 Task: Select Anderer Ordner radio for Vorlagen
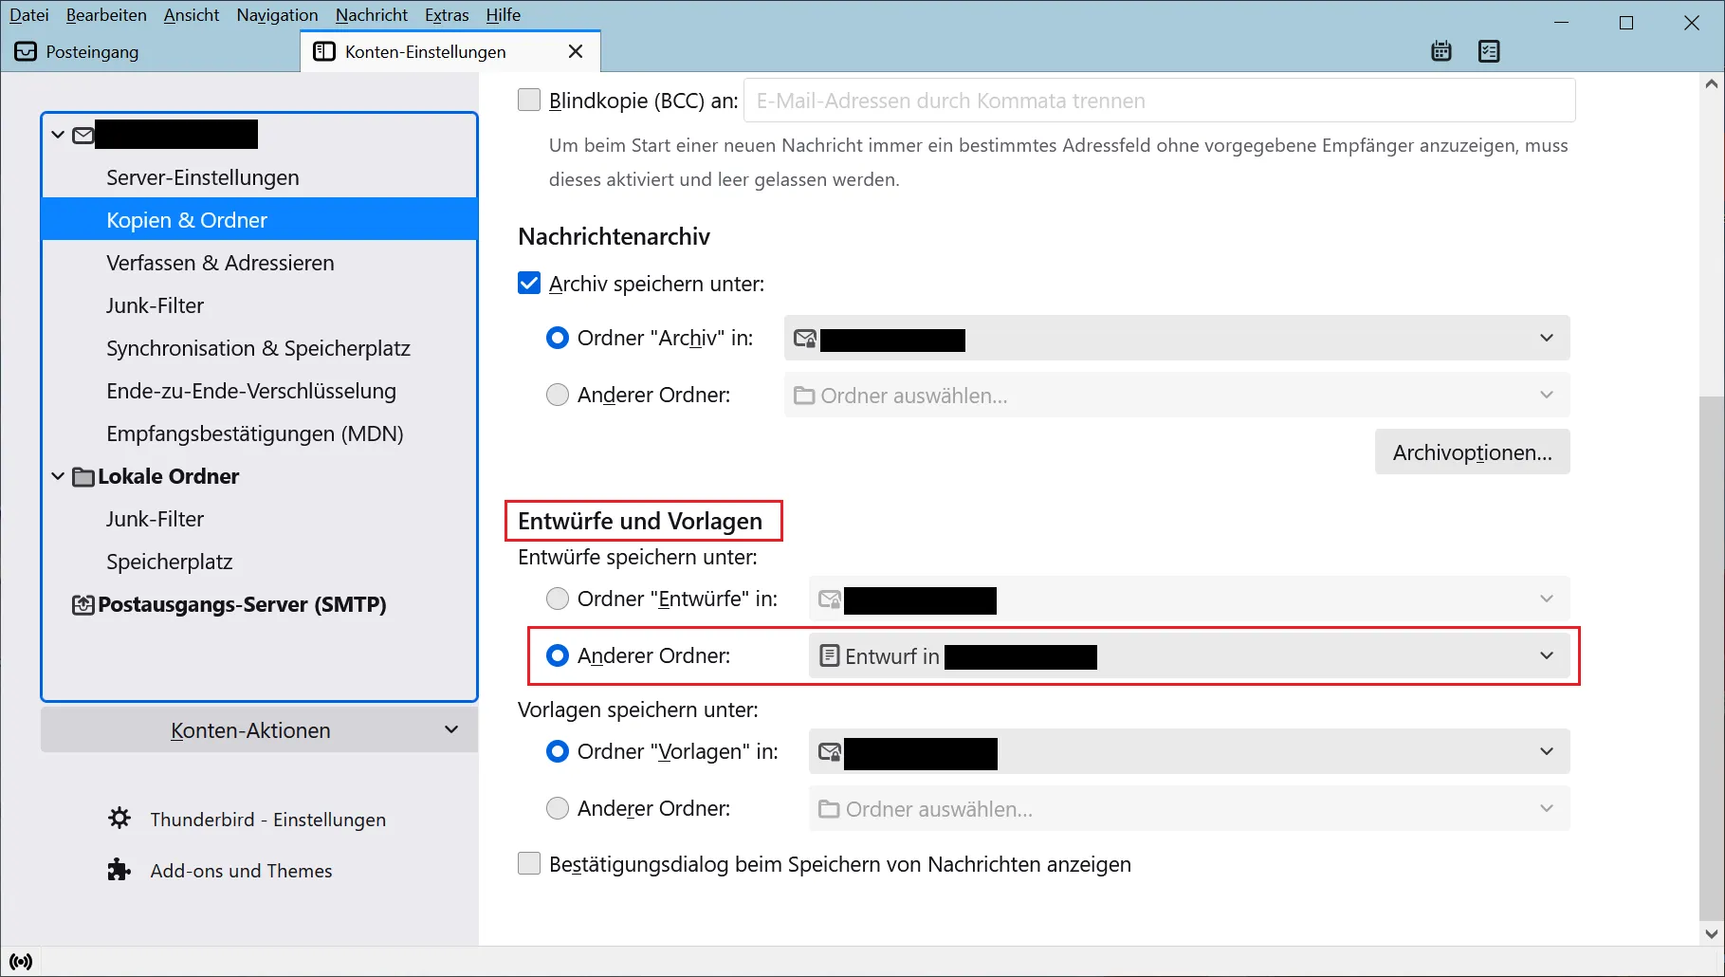tap(558, 808)
